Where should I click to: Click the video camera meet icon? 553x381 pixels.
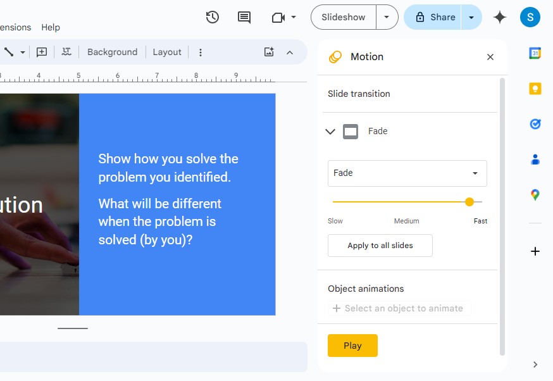[278, 17]
